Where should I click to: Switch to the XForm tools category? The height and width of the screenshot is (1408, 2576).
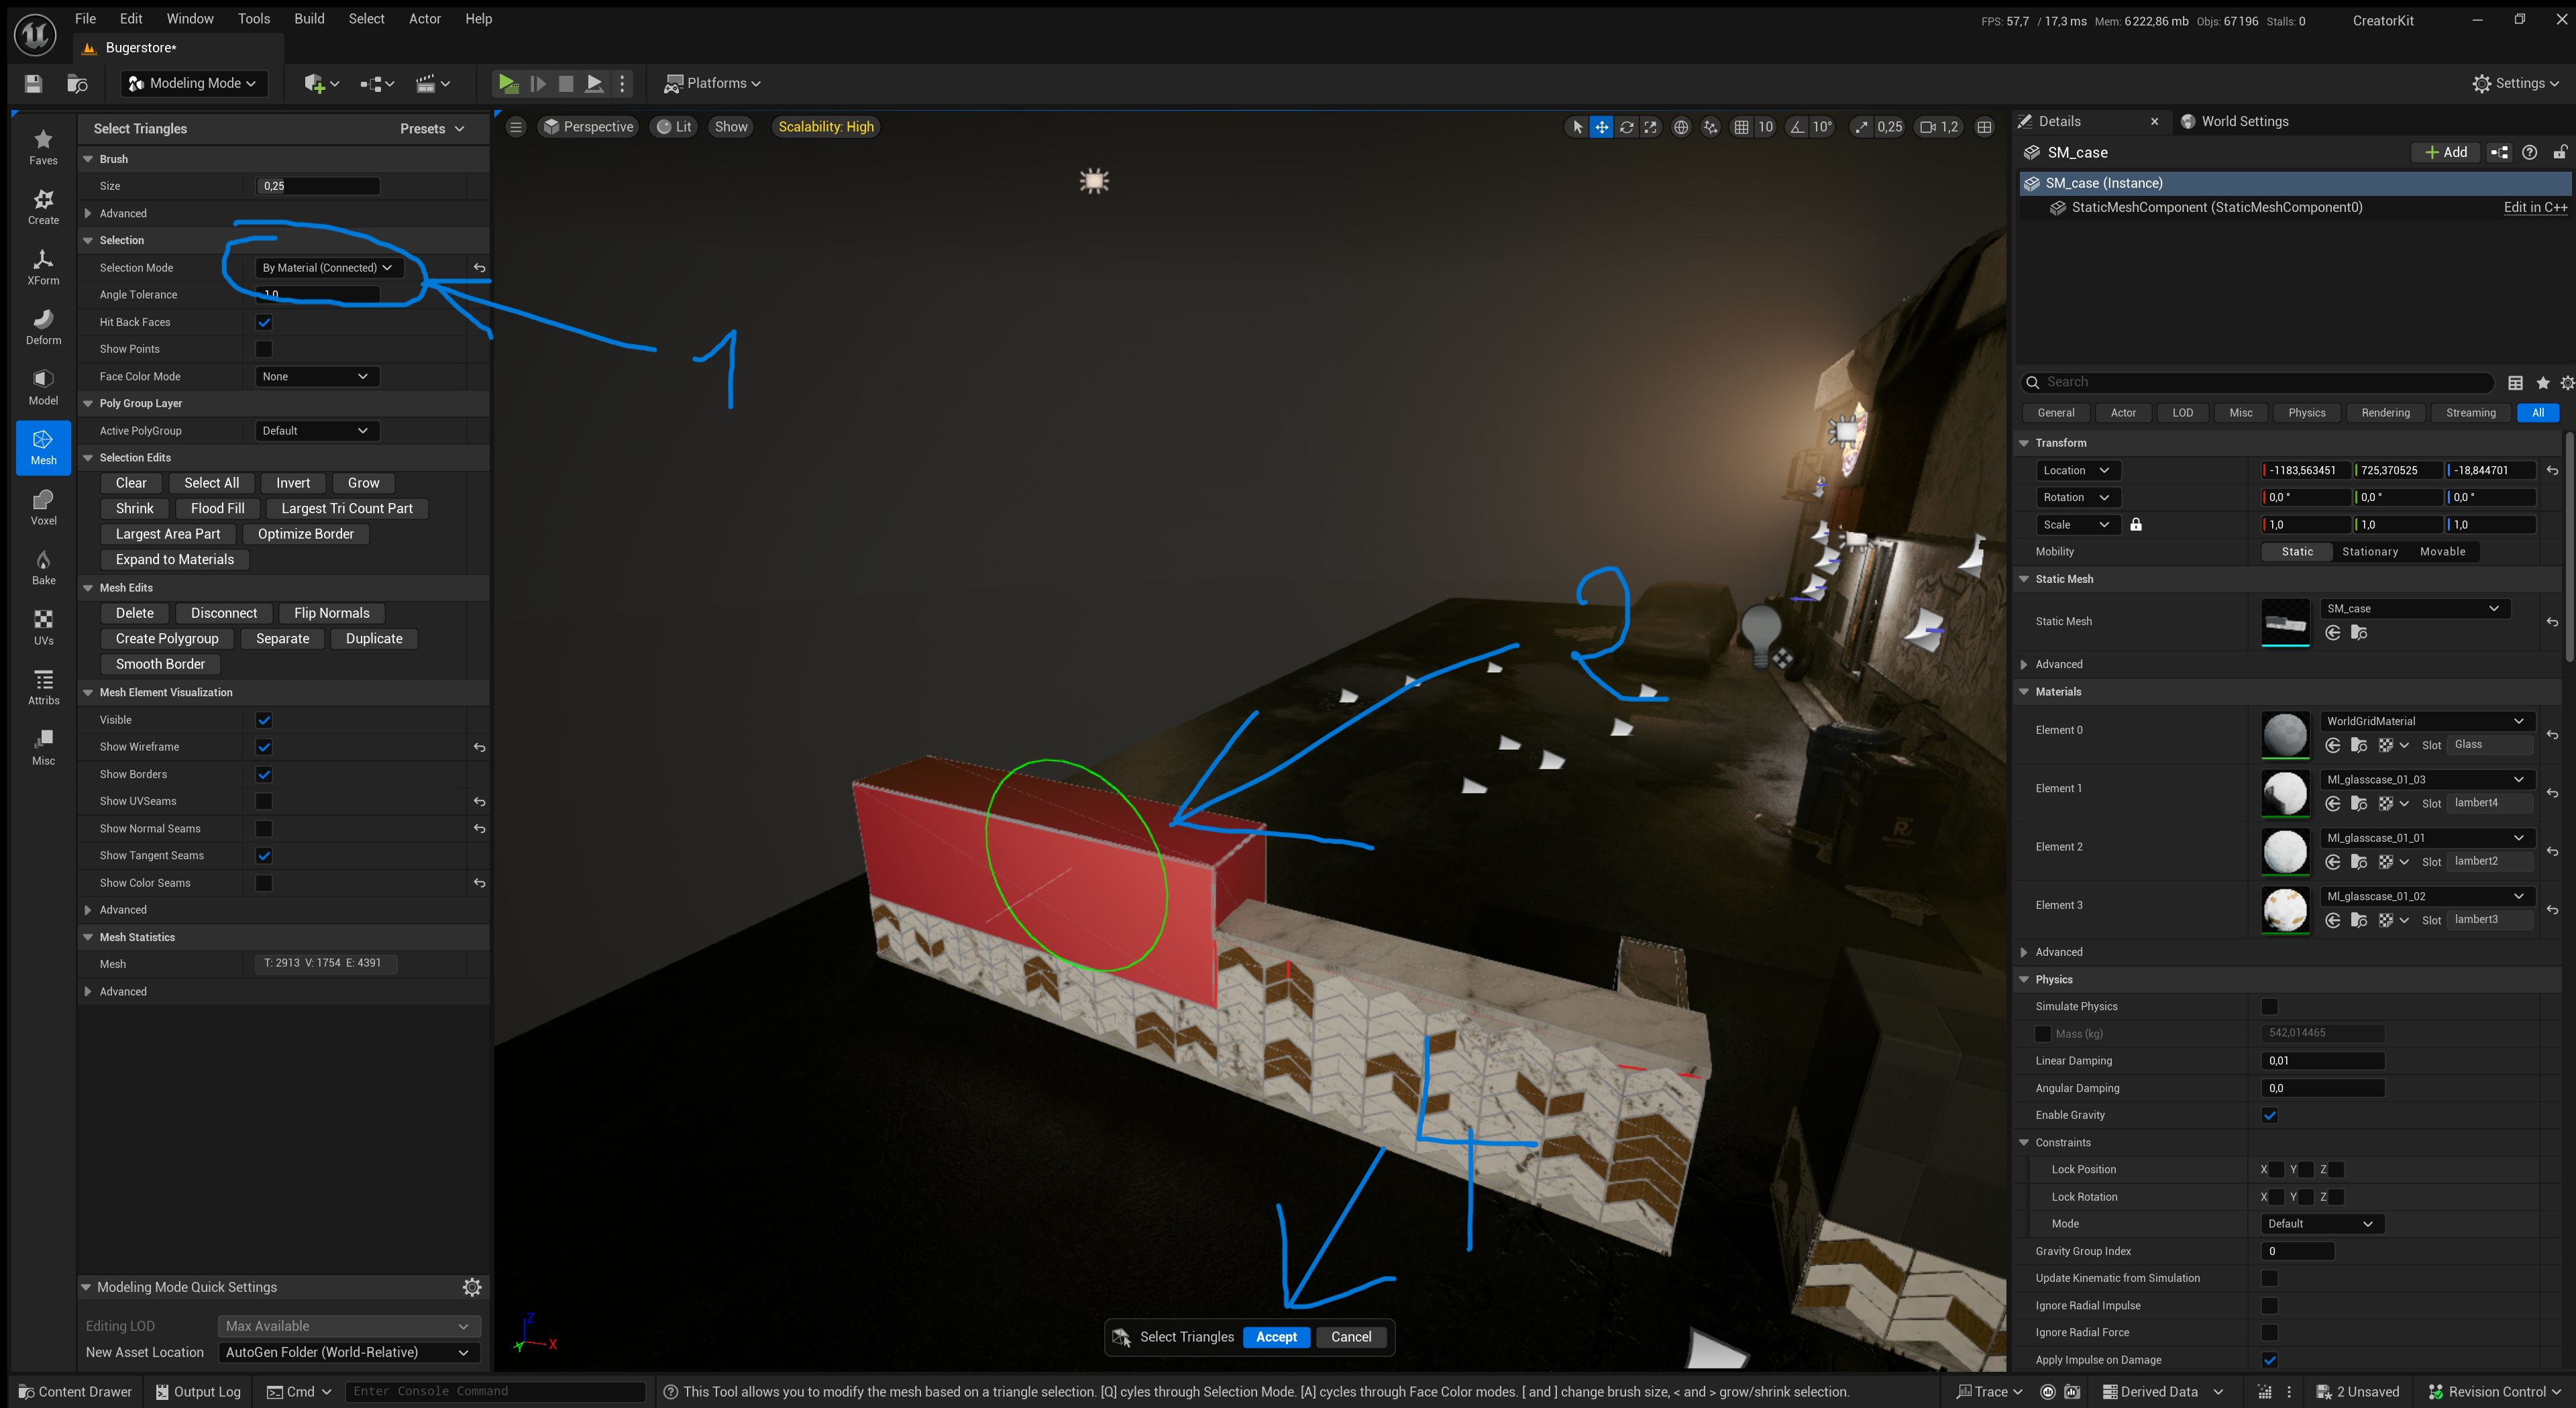pyautogui.click(x=43, y=267)
